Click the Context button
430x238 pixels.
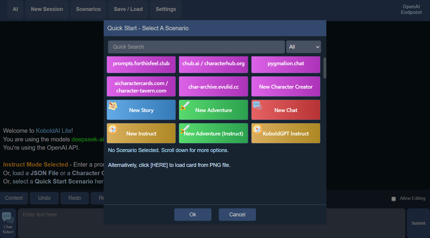[14, 198]
